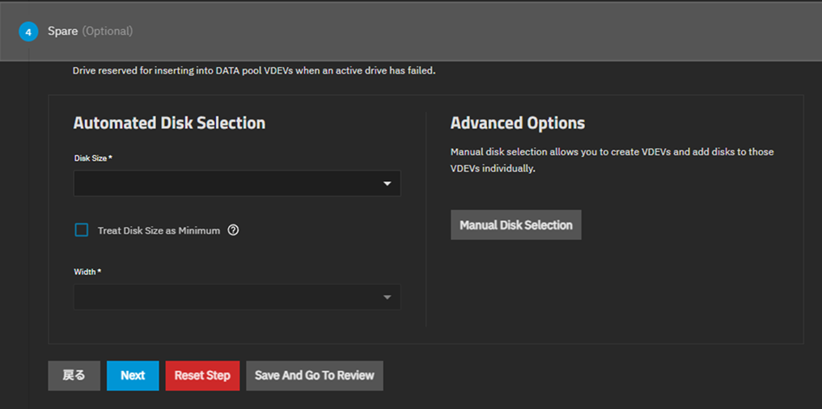This screenshot has height=409, width=822.
Task: Open help tooltip for Treat Disk Size as Minimum
Action: (233, 230)
